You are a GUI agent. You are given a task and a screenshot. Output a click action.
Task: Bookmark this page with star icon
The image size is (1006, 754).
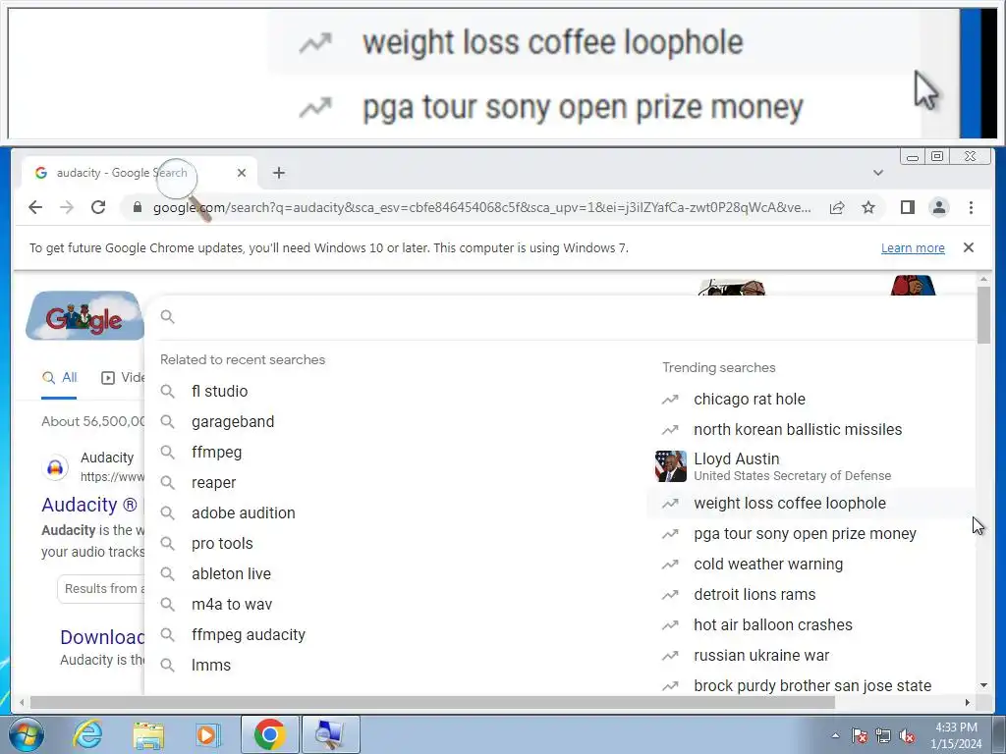(868, 207)
